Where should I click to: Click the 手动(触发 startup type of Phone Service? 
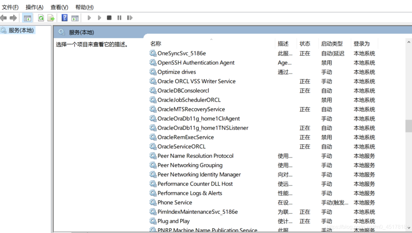click(335, 203)
